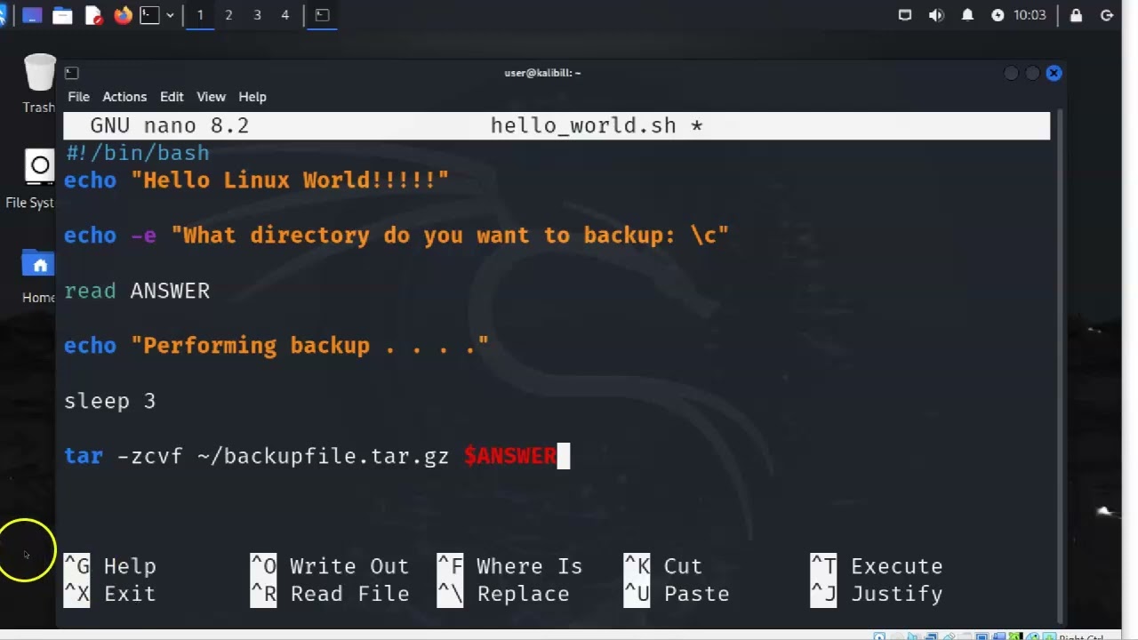Screen dimensions: 1138x640
Task: Open the File menu
Action: 78,97
